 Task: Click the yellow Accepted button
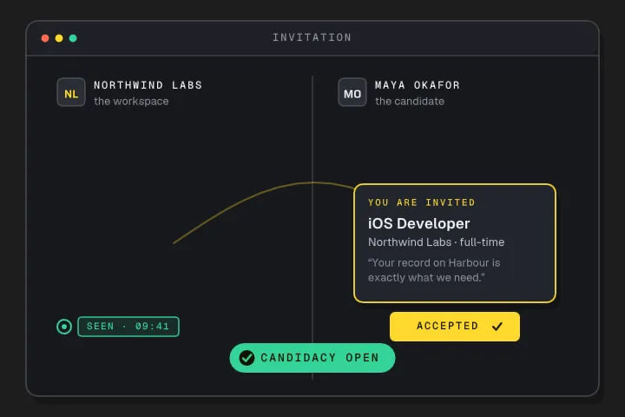tap(455, 327)
